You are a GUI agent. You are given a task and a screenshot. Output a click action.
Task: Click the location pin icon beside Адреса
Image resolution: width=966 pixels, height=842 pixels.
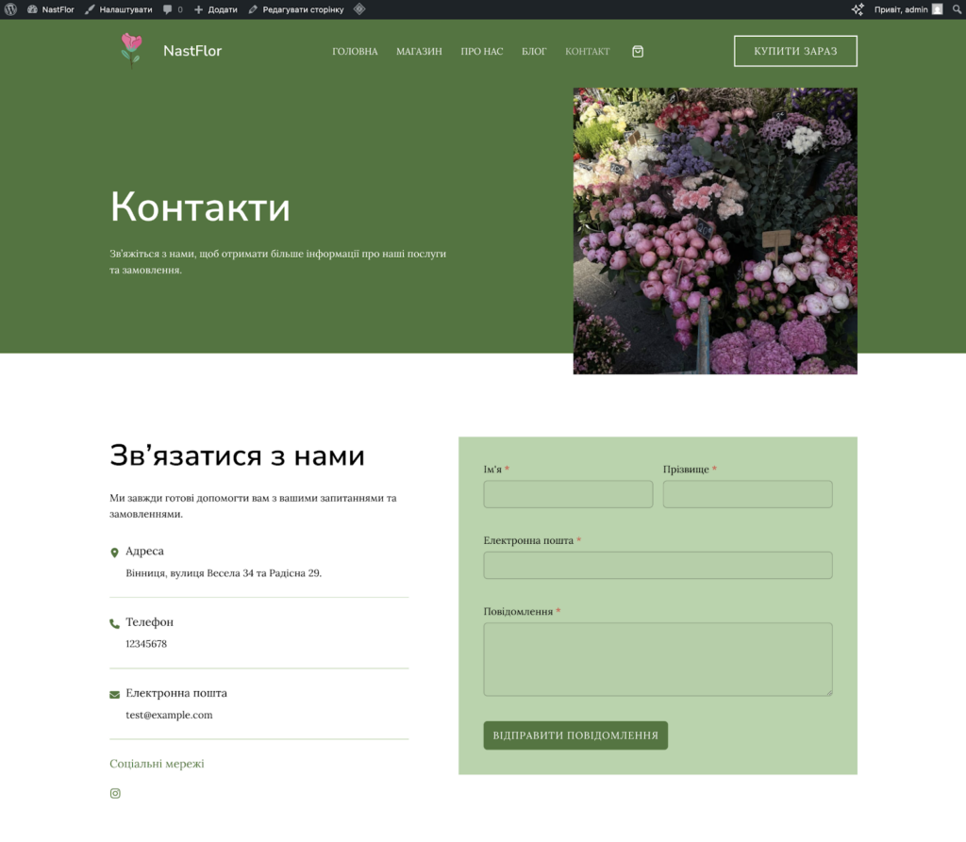(x=114, y=553)
